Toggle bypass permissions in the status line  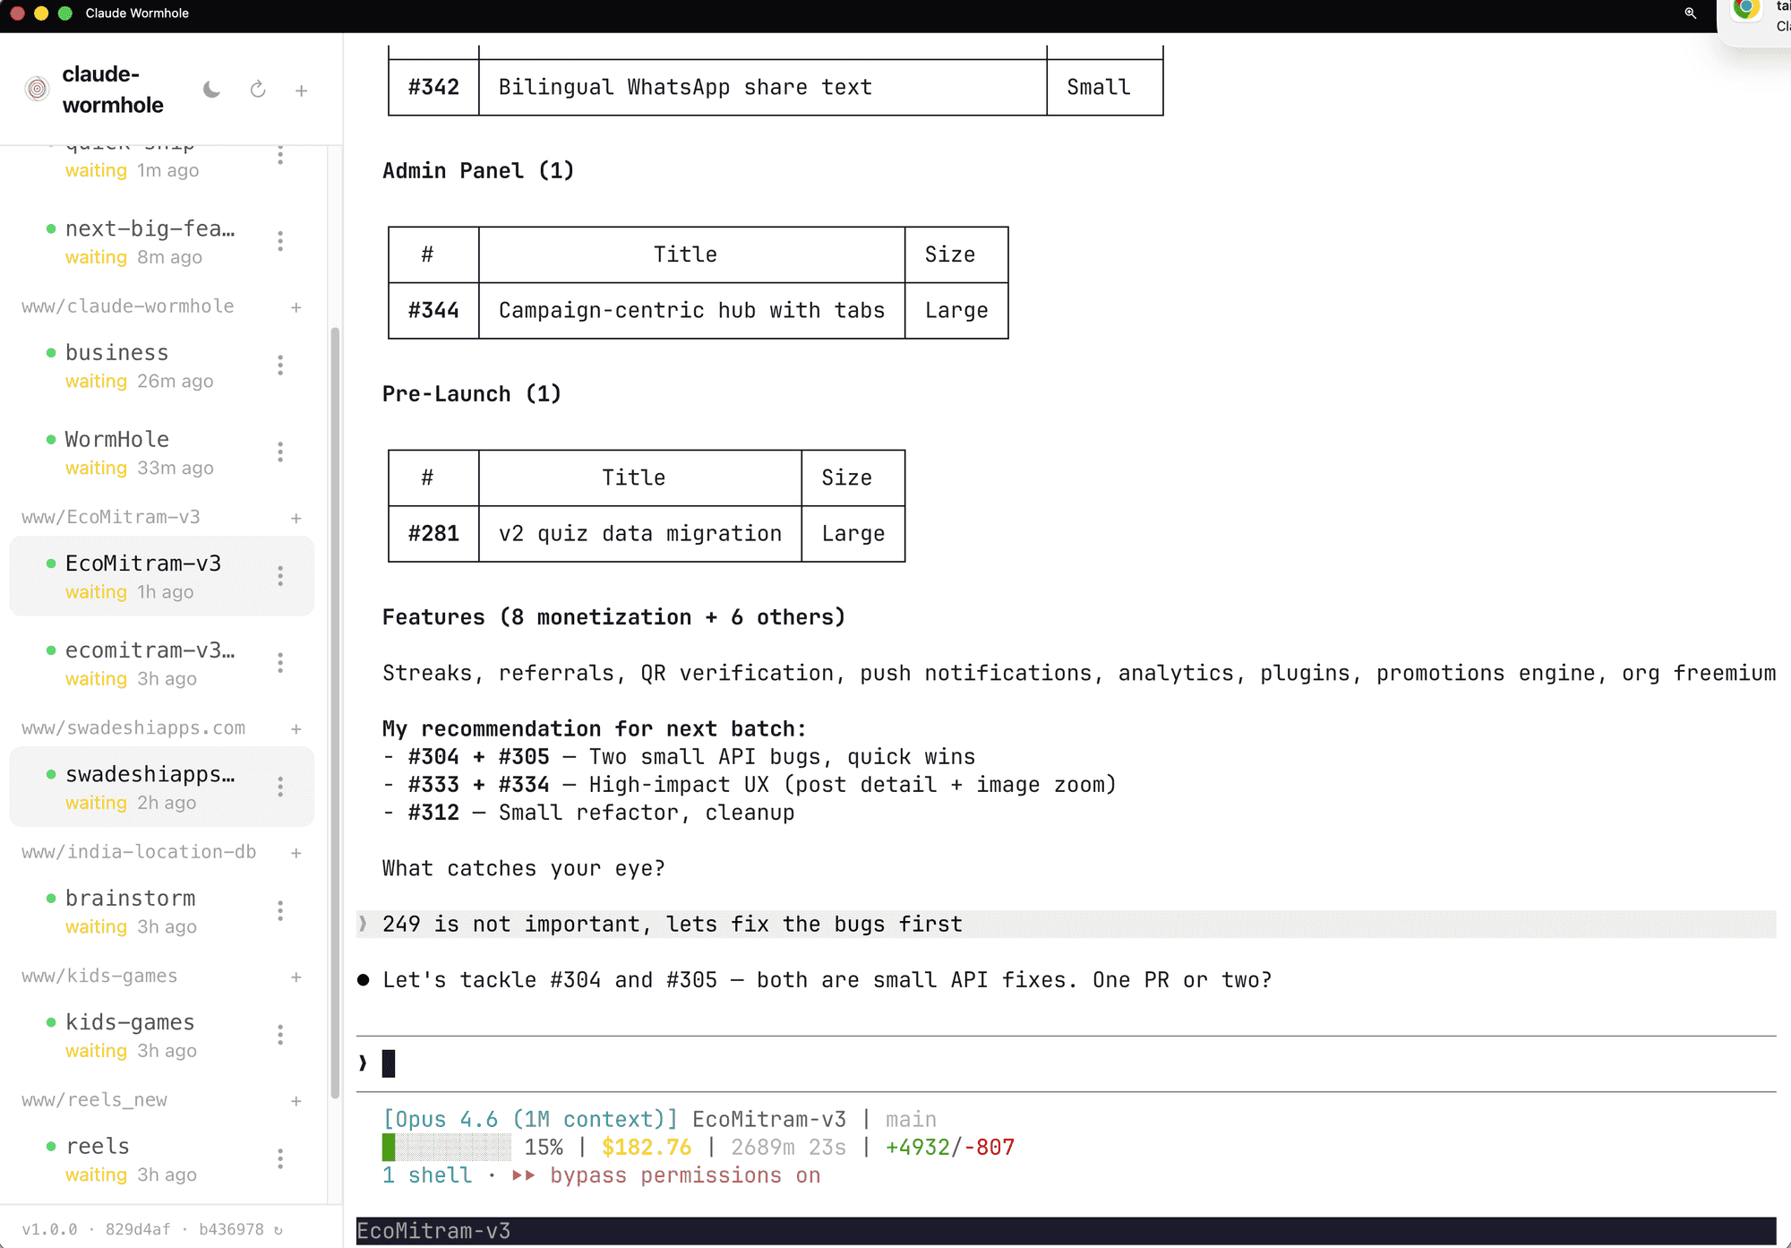(x=685, y=1175)
